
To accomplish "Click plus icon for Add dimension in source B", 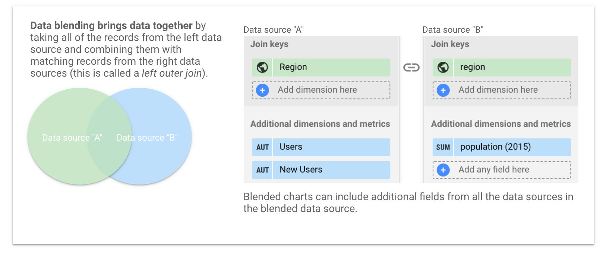I will [443, 90].
